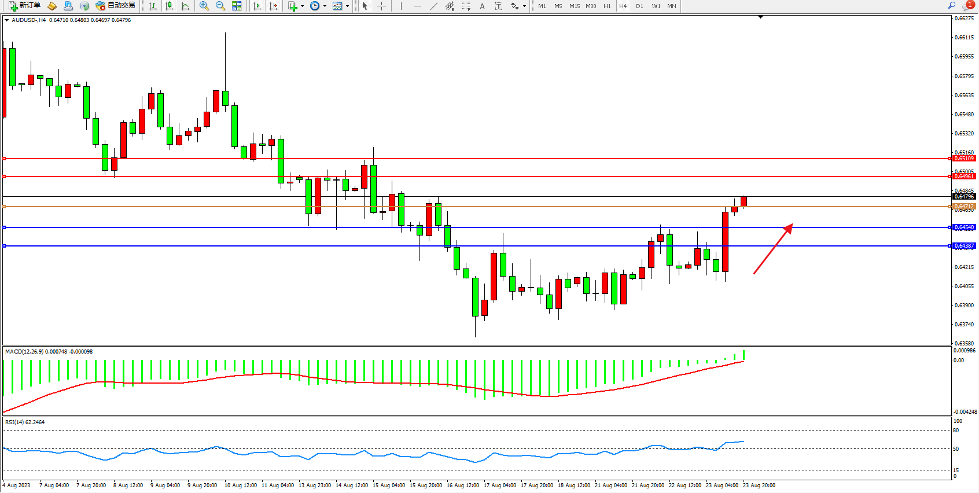Switch chart to bar chart mode
This screenshot has height=493, width=979.
click(153, 6)
